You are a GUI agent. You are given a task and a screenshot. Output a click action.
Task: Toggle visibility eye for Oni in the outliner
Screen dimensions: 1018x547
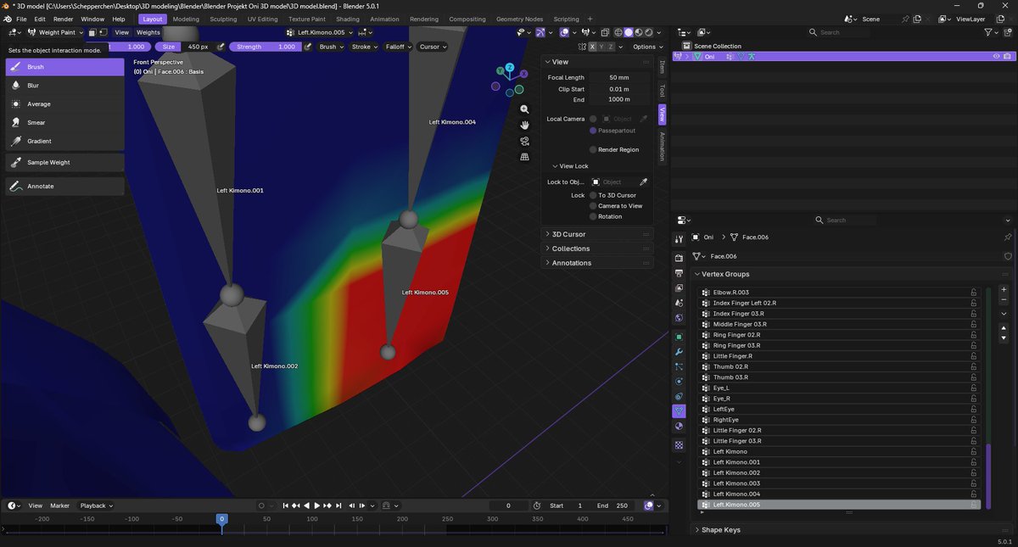pyautogui.click(x=997, y=56)
